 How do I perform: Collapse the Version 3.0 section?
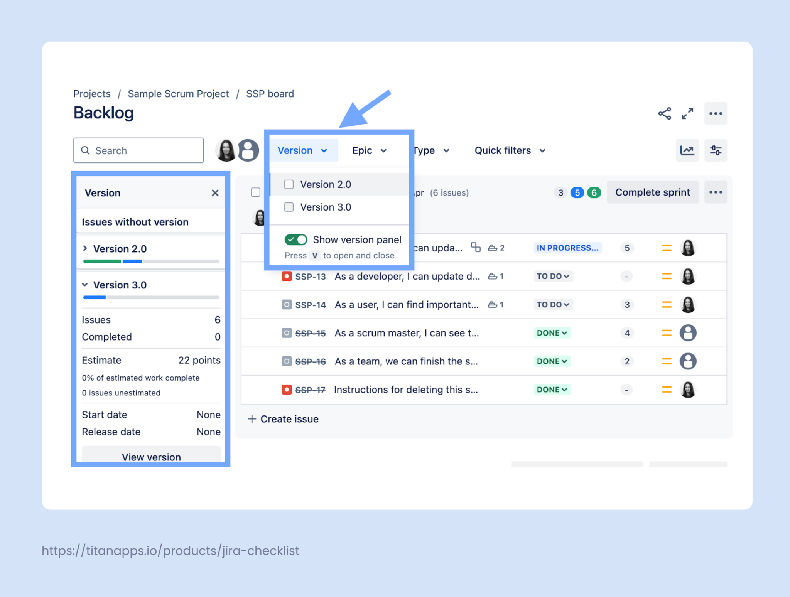coord(86,285)
